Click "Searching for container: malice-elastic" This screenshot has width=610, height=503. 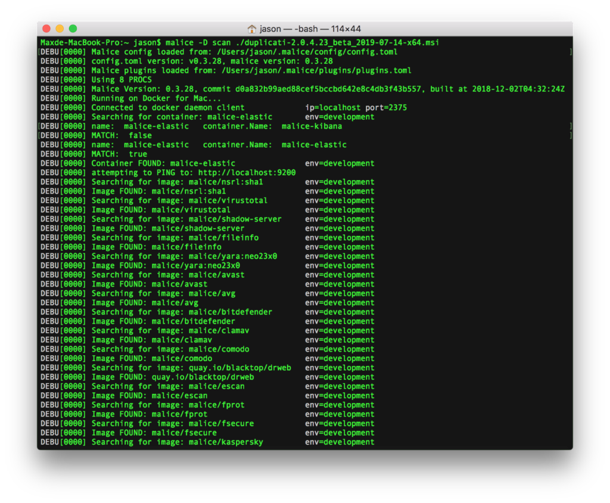[182, 117]
